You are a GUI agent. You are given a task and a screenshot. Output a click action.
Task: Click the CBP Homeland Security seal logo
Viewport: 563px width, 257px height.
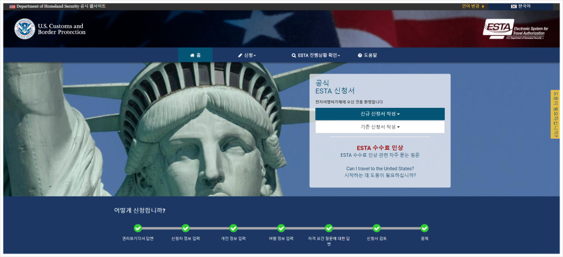[x=24, y=29]
